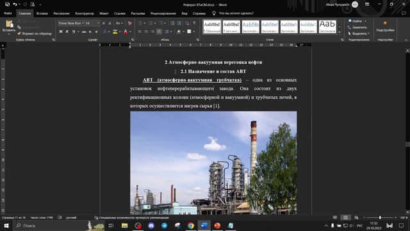Open font color dropdown arrow
The image size is (410, 231).
pos(130,31)
